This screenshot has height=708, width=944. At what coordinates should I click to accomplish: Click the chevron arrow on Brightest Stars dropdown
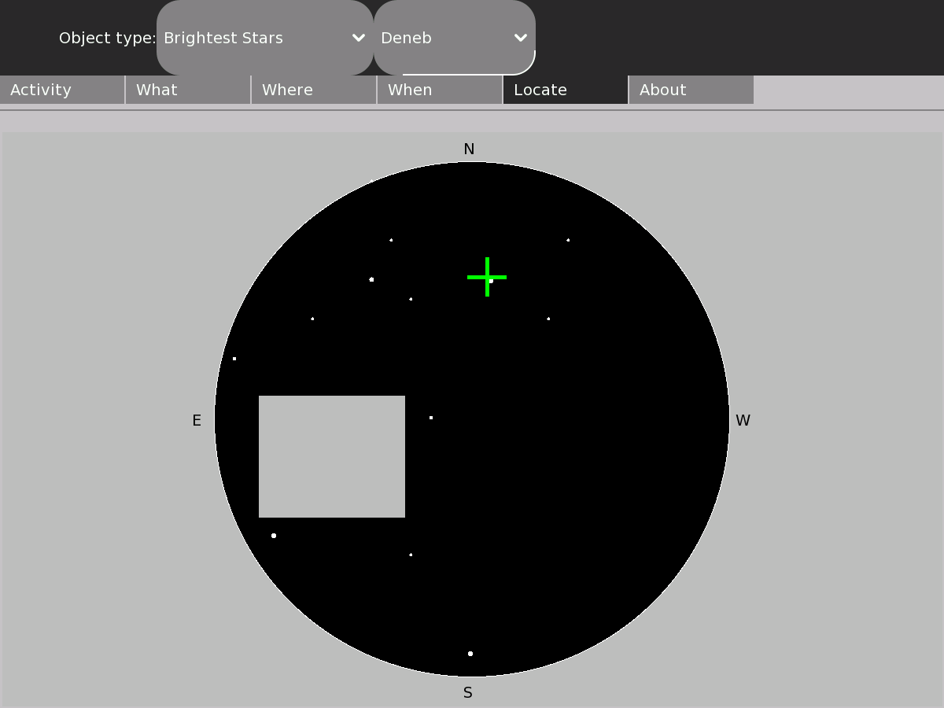(x=358, y=38)
